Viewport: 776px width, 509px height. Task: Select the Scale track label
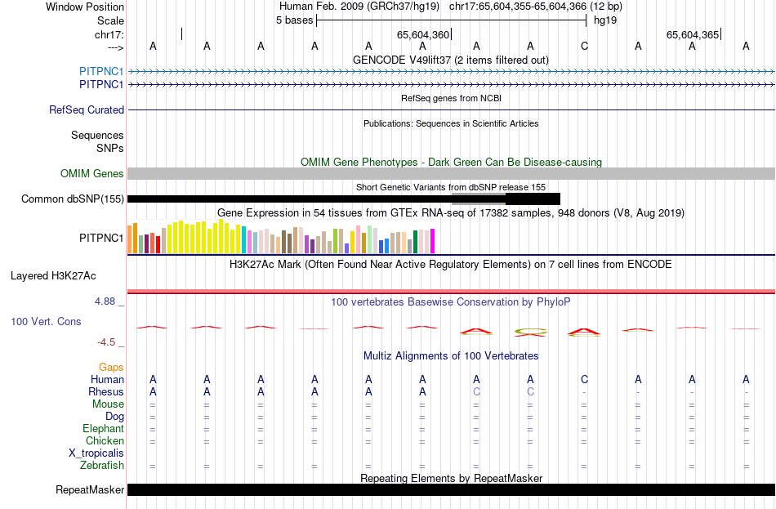110,20
